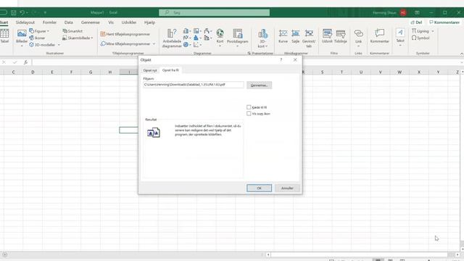464x261 pixels.
Task: Open the user account avatar
Action: [403, 13]
